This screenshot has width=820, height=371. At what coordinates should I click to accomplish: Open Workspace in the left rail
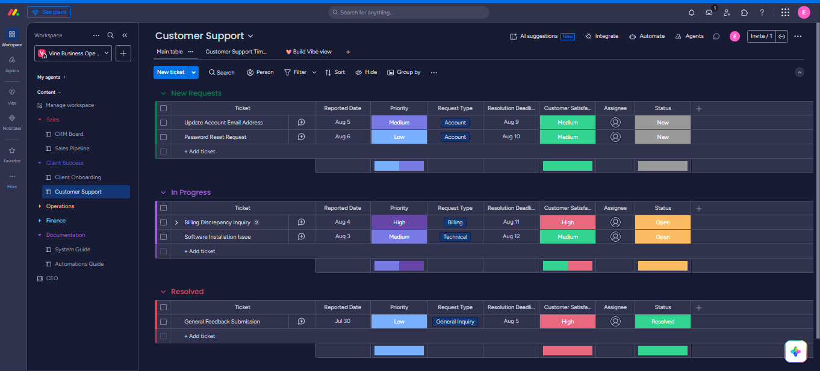12,38
